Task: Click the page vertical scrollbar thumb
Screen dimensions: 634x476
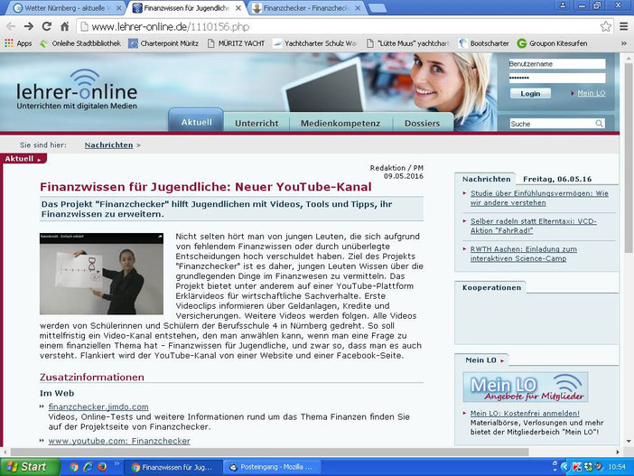Action: (628, 158)
